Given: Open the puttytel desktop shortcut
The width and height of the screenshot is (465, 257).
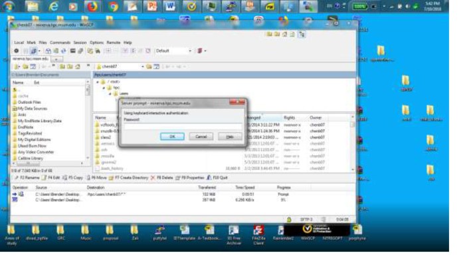Looking at the screenshot, I should 159,232.
